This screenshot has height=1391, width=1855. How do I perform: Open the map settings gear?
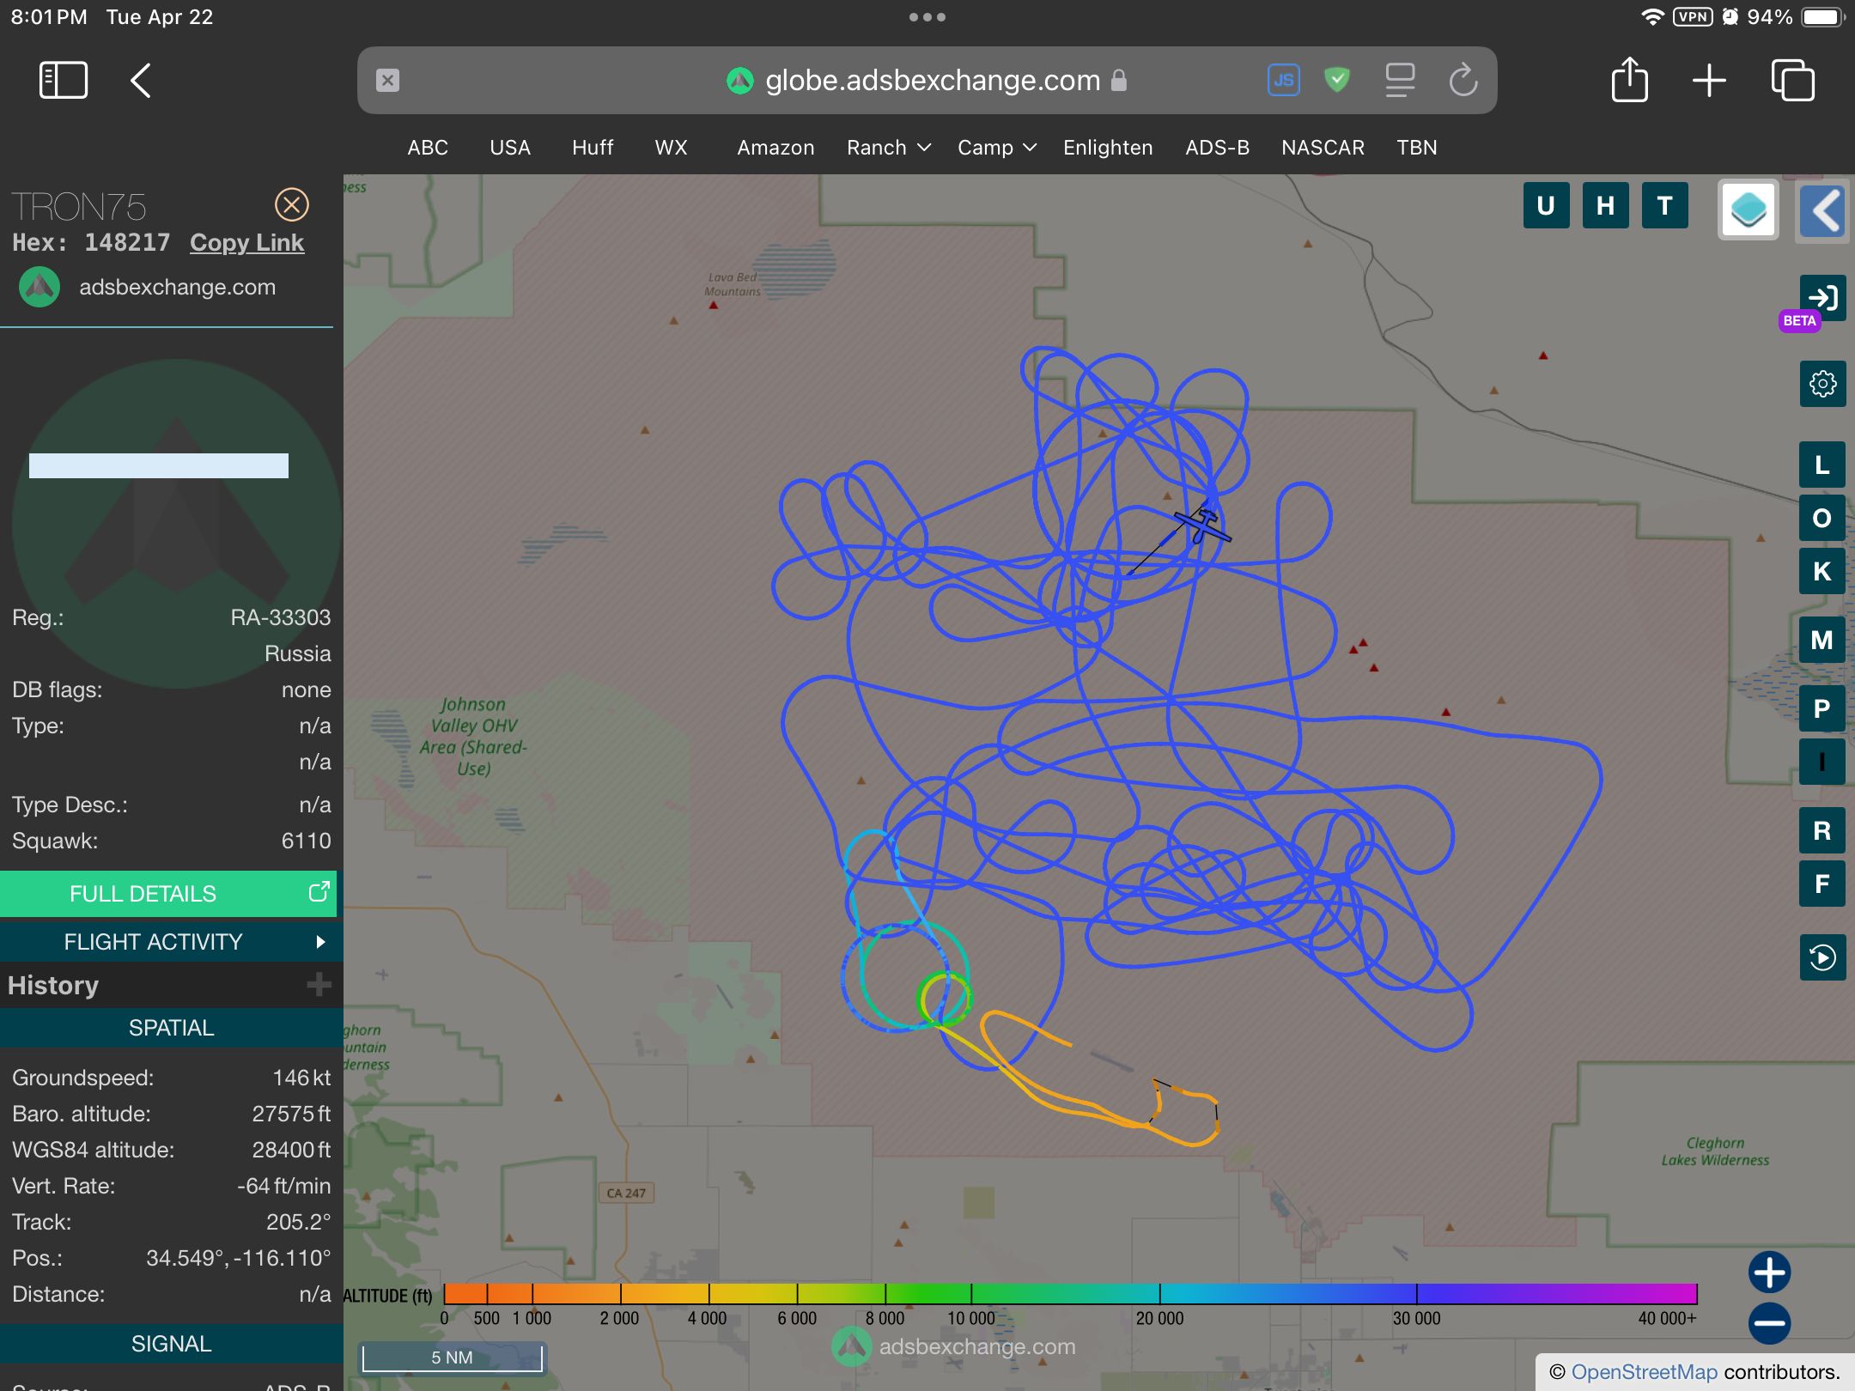[1822, 384]
